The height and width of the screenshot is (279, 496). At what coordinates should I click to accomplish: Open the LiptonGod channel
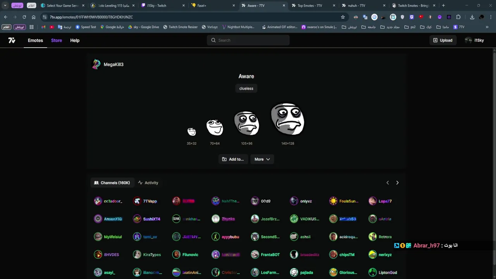[383, 272]
